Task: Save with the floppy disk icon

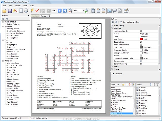Action: click(x=10, y=11)
